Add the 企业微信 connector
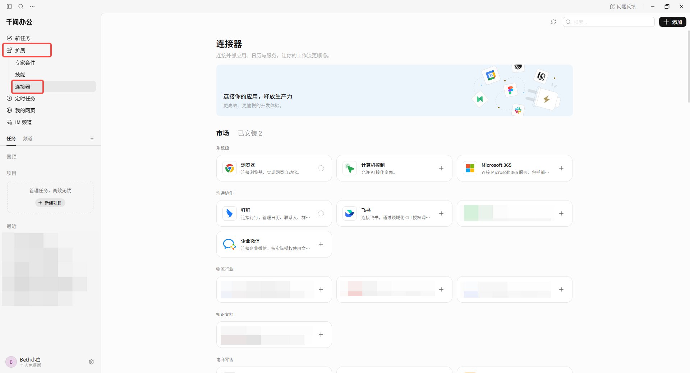This screenshot has width=690, height=373. (x=321, y=244)
